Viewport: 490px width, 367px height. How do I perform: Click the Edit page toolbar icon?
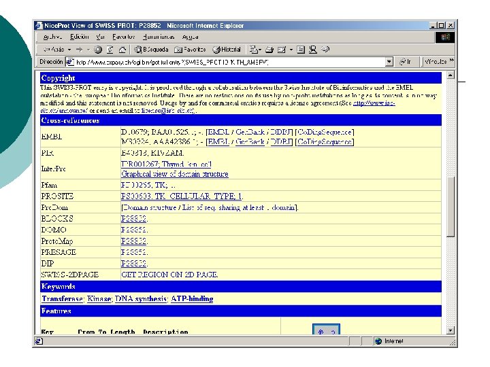pos(282,50)
